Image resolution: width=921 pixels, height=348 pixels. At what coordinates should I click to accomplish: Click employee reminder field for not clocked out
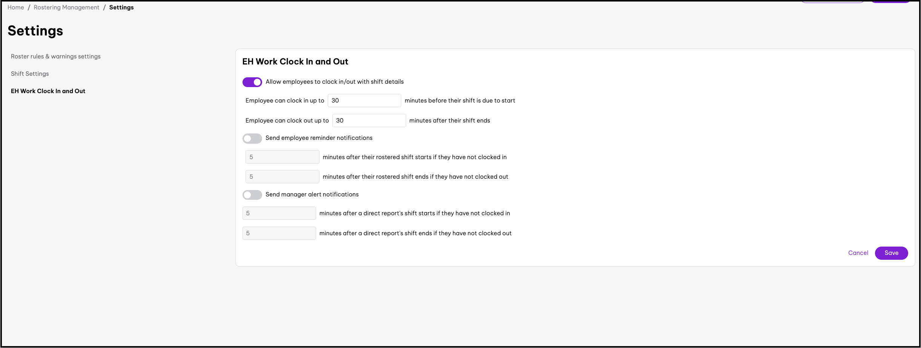[282, 177]
